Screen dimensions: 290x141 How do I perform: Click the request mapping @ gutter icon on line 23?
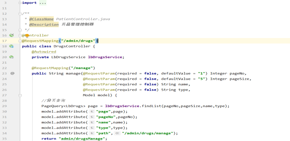point(12,73)
